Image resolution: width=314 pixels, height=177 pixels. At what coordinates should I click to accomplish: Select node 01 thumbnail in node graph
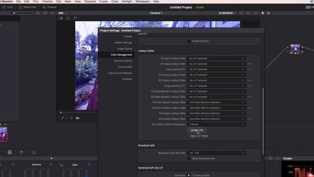295,48
